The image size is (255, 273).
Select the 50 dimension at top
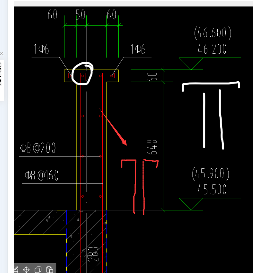coord(80,15)
